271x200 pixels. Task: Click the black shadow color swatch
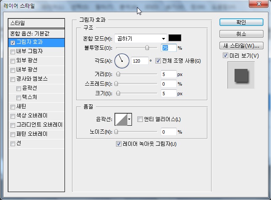175,38
